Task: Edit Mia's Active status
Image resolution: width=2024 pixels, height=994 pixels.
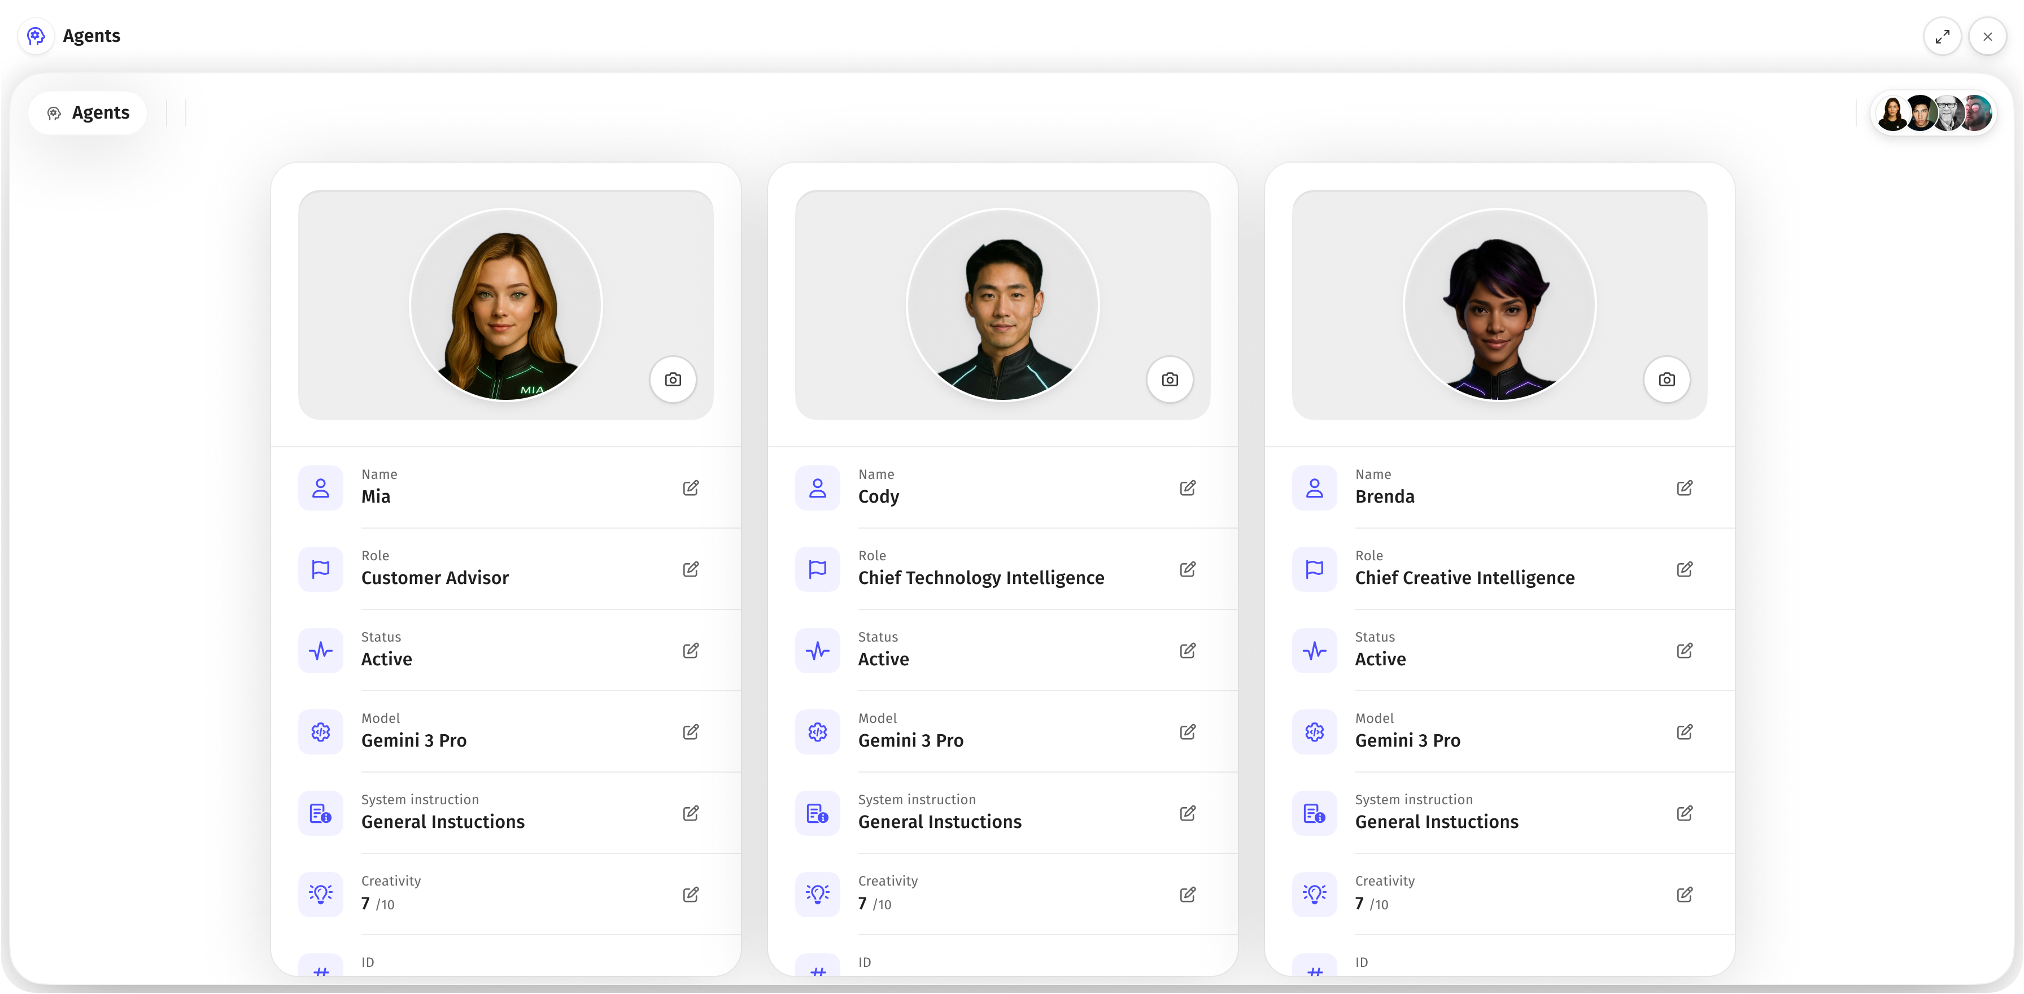Action: (x=691, y=651)
